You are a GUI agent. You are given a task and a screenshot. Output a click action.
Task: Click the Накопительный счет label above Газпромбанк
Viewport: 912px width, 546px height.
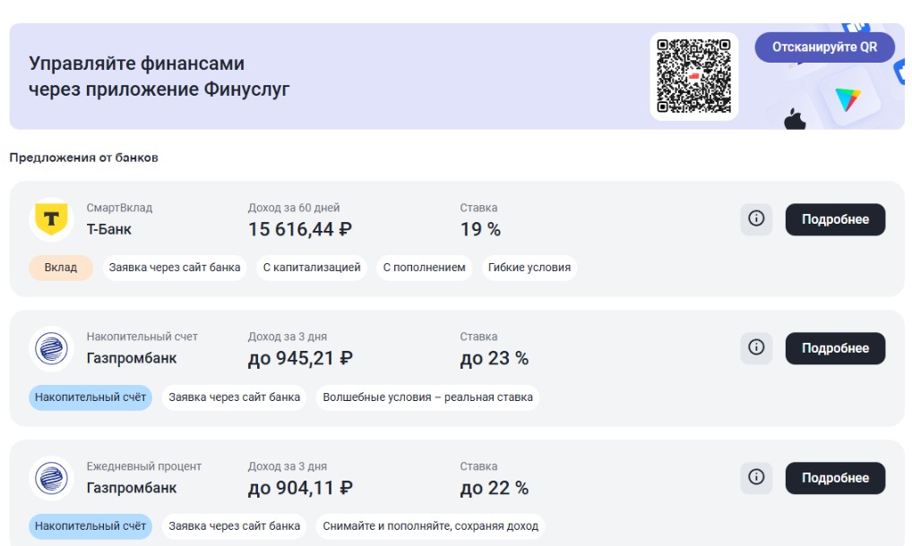tap(142, 337)
